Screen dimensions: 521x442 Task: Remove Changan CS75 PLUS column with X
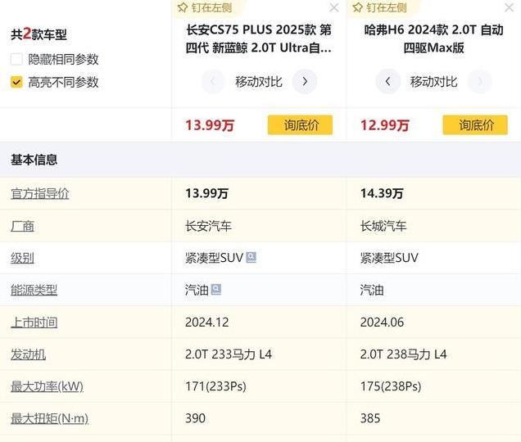pos(333,8)
